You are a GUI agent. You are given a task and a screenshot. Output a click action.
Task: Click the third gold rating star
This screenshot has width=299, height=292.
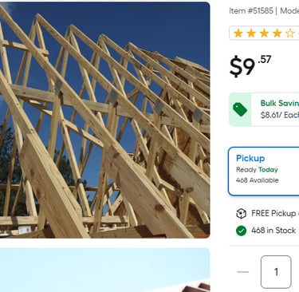pyautogui.click(x=264, y=34)
